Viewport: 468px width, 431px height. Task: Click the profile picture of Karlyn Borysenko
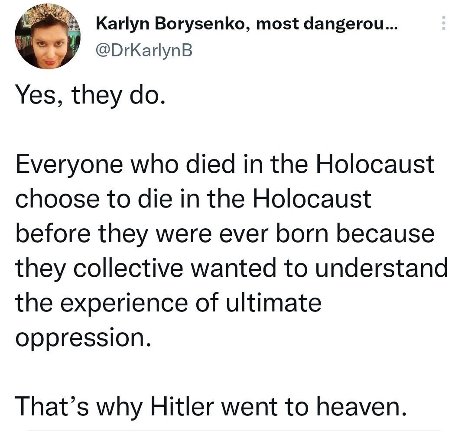pos(50,37)
